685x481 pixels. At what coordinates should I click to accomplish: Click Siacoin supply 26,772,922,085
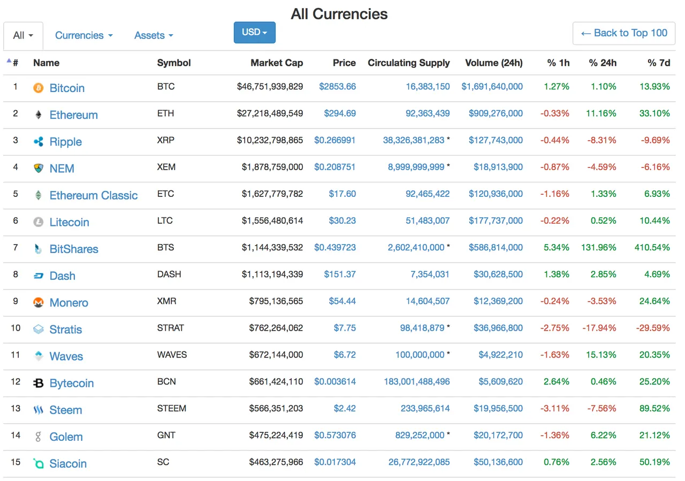coord(420,462)
